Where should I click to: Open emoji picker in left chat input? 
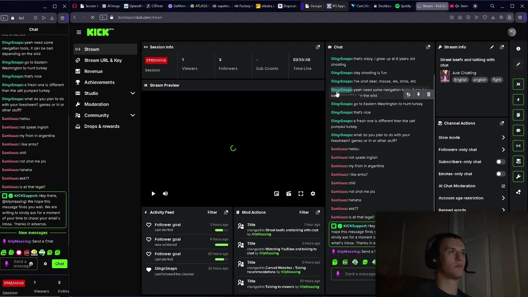pos(31,264)
